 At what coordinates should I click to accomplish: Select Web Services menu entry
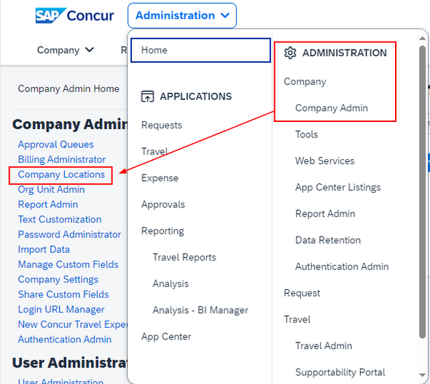coord(325,161)
